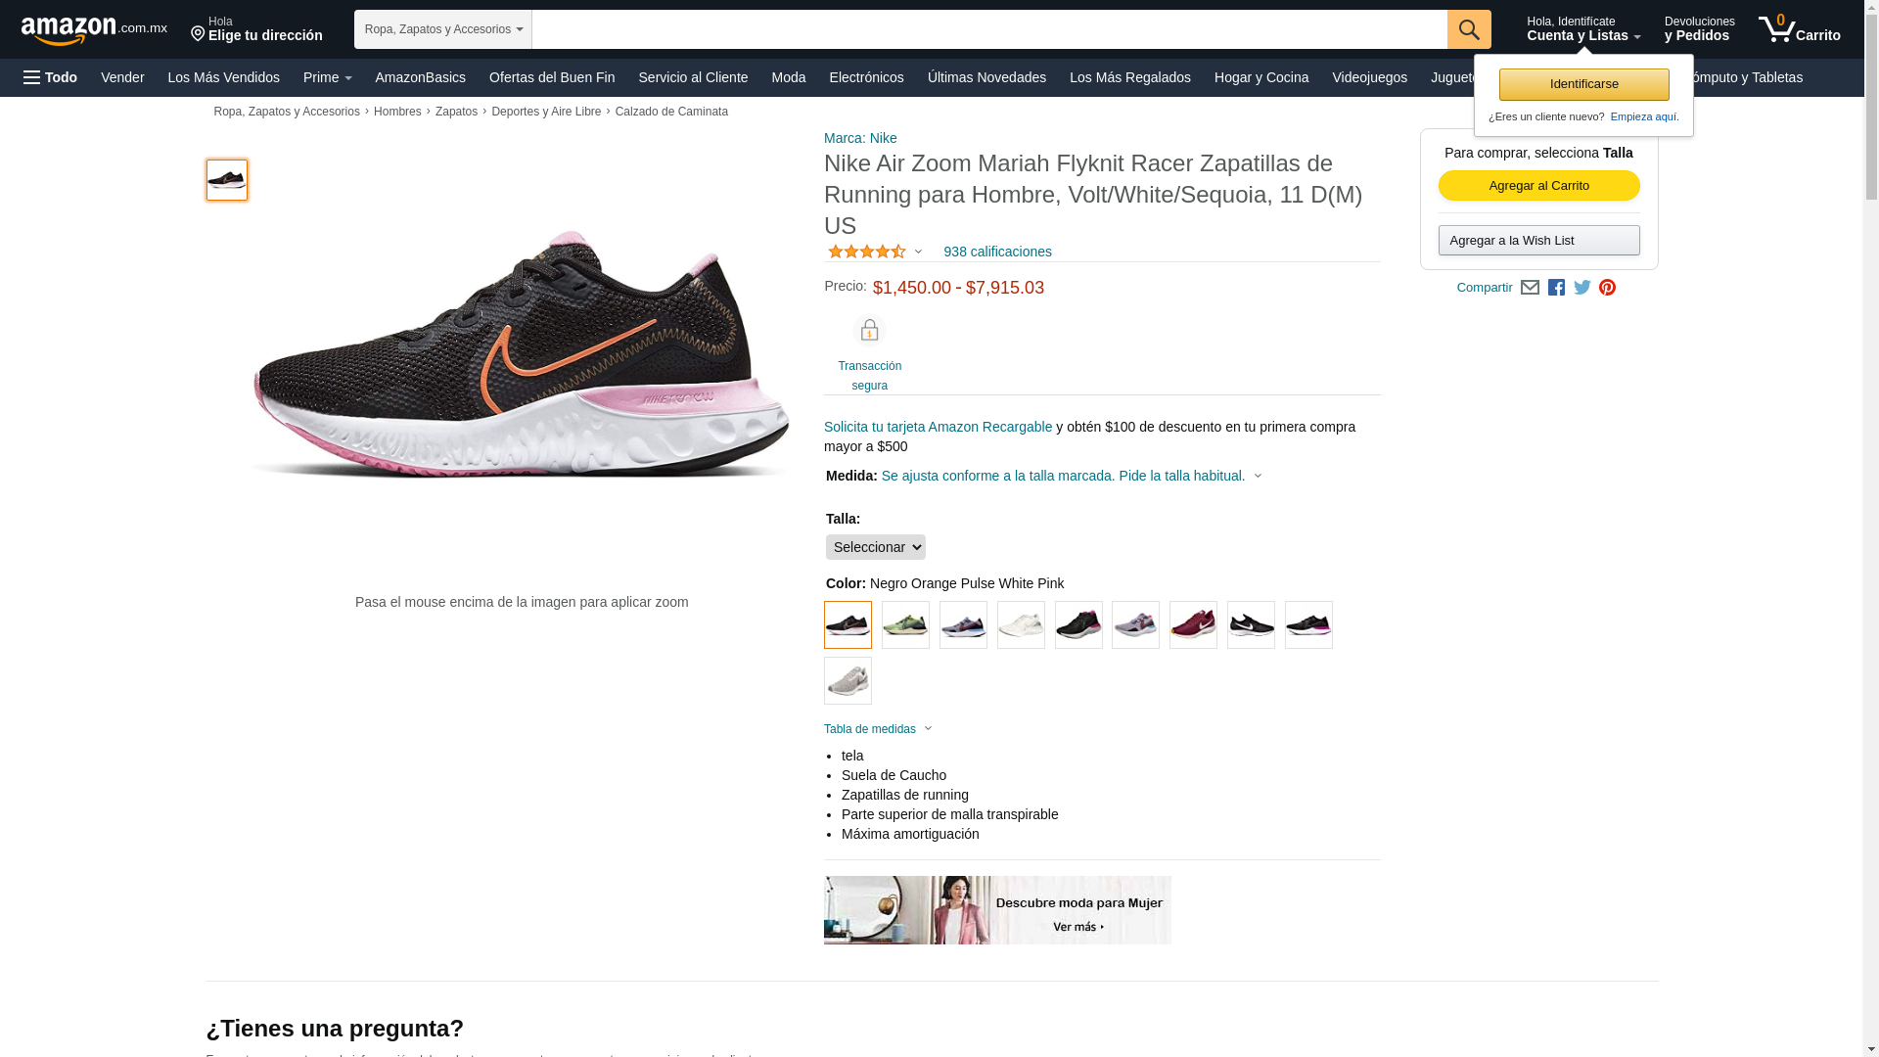
Task: Open the Ofertas del Buen Fin menu item
Action: click(x=551, y=77)
